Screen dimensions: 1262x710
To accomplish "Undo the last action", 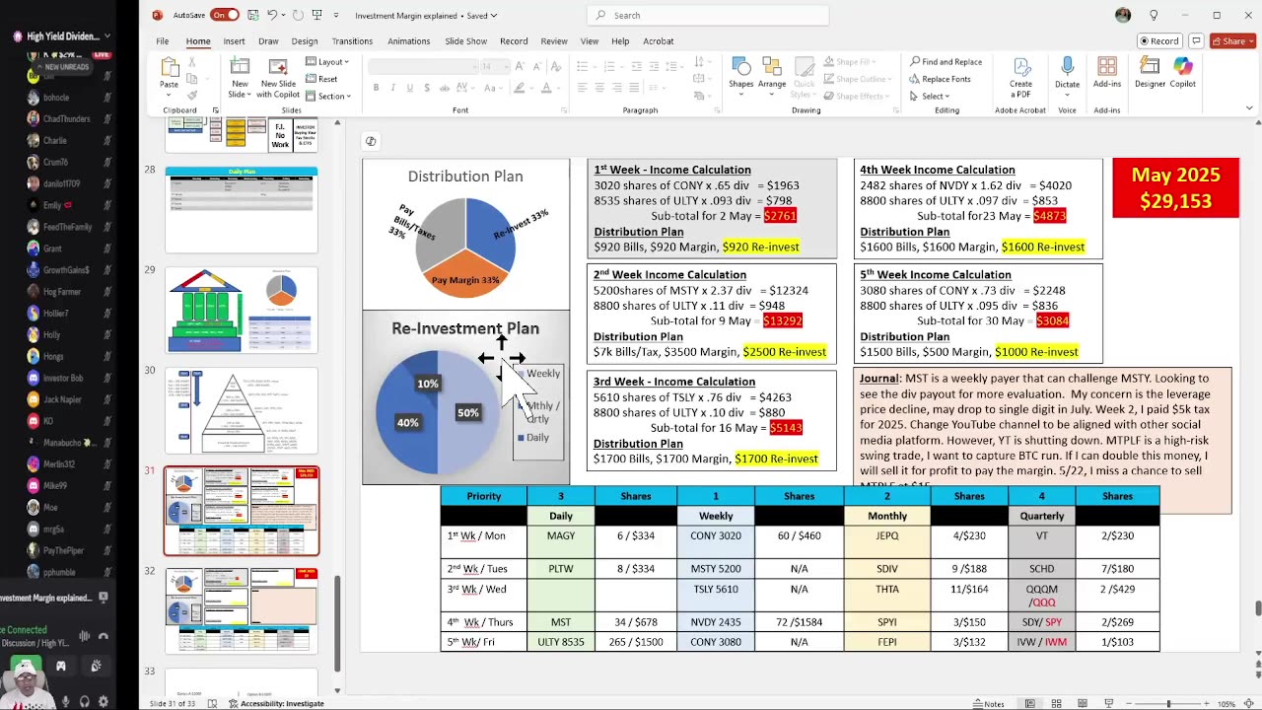I will coord(272,15).
